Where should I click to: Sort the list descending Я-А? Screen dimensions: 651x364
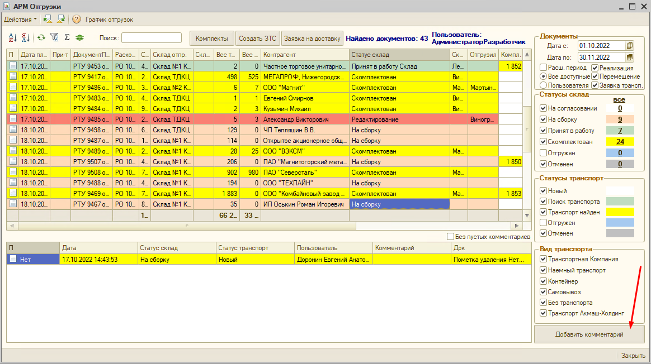click(26, 38)
